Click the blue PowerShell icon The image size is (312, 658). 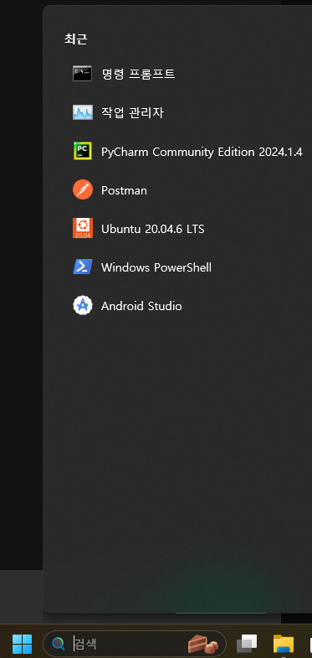coord(83,267)
